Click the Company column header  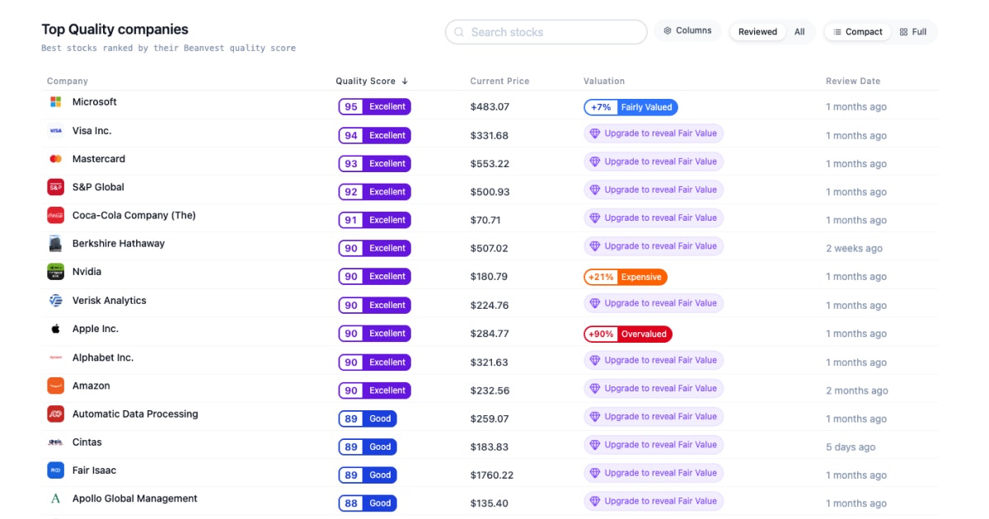click(68, 82)
